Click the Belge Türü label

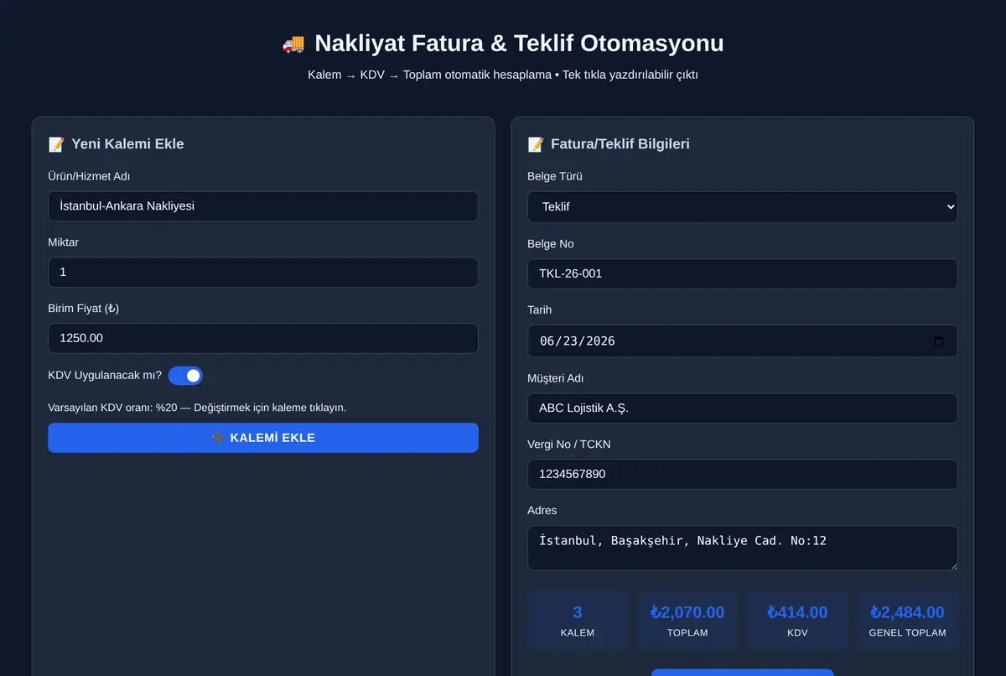(555, 177)
